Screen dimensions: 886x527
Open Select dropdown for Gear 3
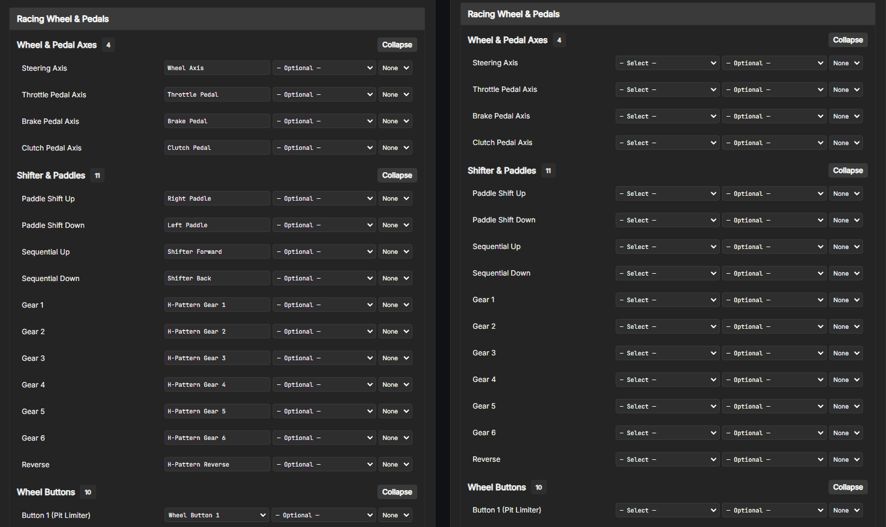[x=668, y=353]
